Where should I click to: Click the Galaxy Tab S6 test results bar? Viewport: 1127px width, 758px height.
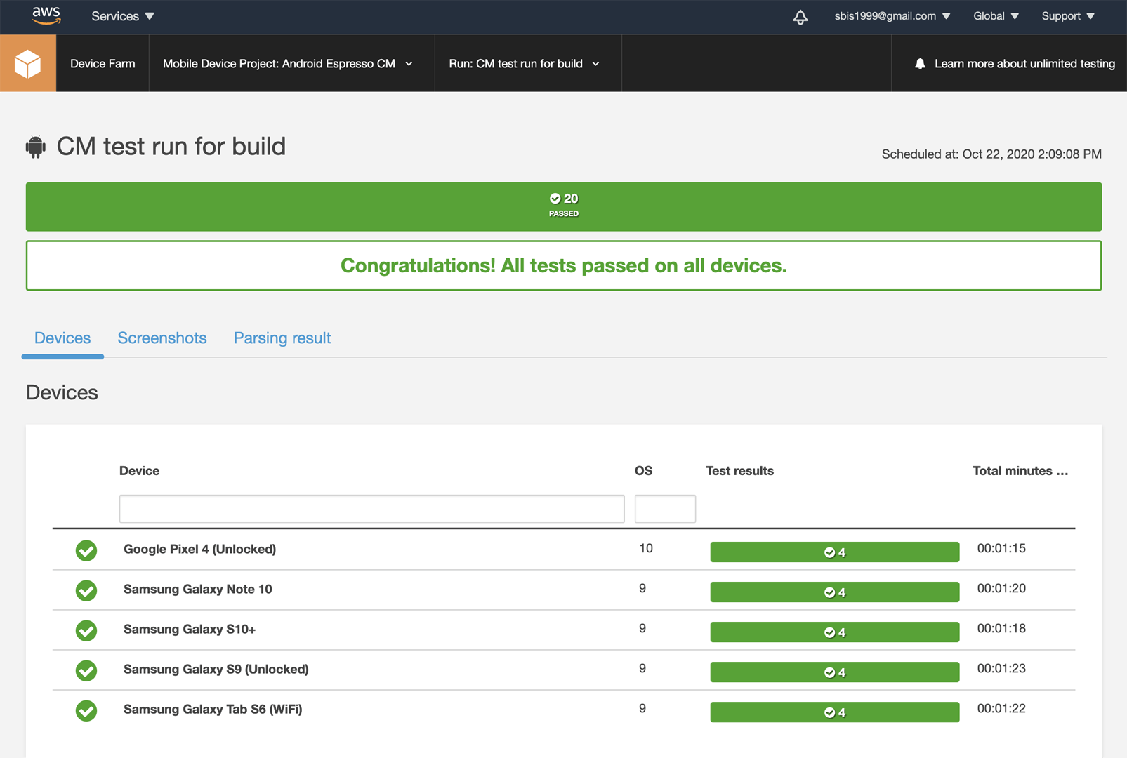(x=835, y=712)
